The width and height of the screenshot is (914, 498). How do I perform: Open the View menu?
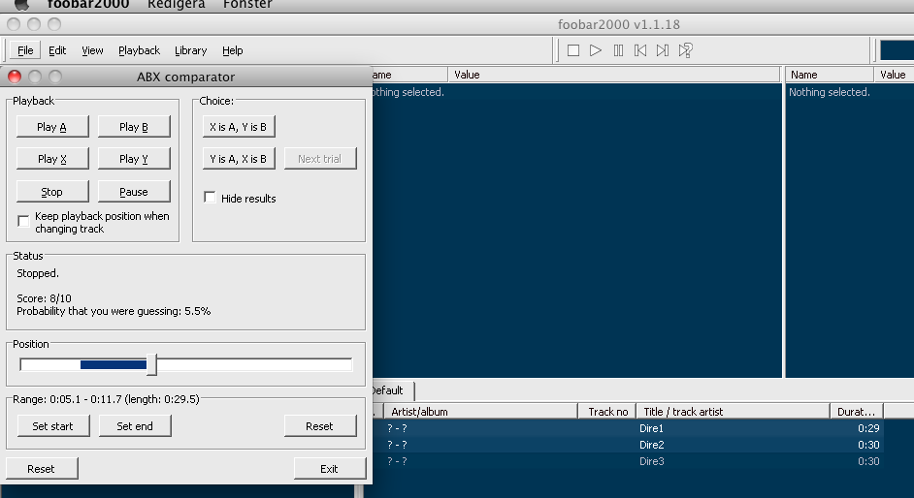92,50
